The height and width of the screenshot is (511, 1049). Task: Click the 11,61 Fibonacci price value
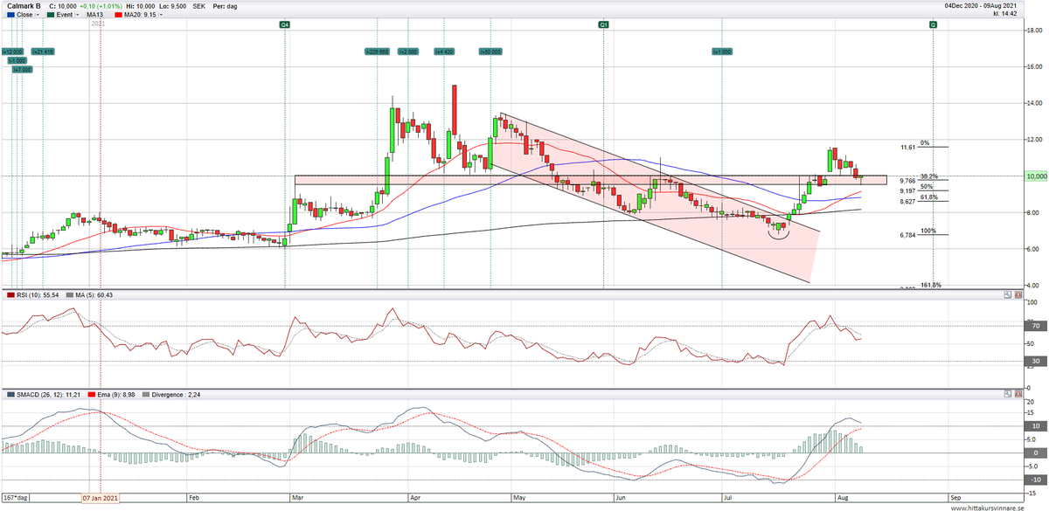(x=908, y=148)
